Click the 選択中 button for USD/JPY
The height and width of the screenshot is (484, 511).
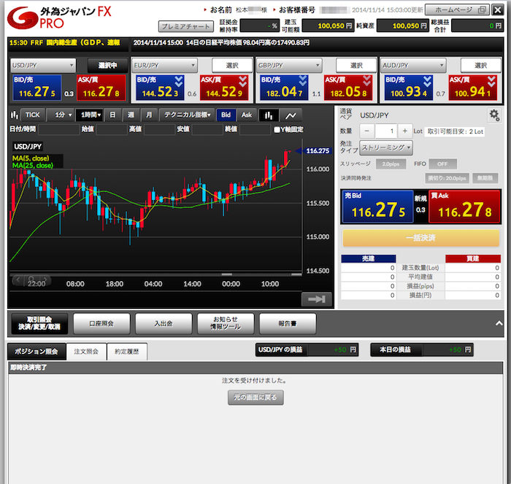click(107, 65)
